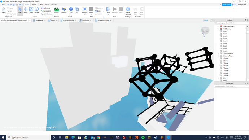
Task: Expand the ThreeDTextObject tree item
Action: [218, 26]
